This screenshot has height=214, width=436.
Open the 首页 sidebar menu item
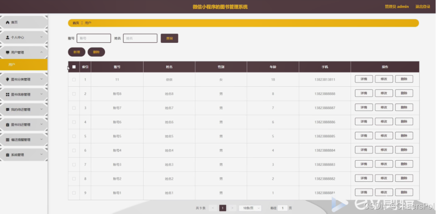(x=24, y=22)
